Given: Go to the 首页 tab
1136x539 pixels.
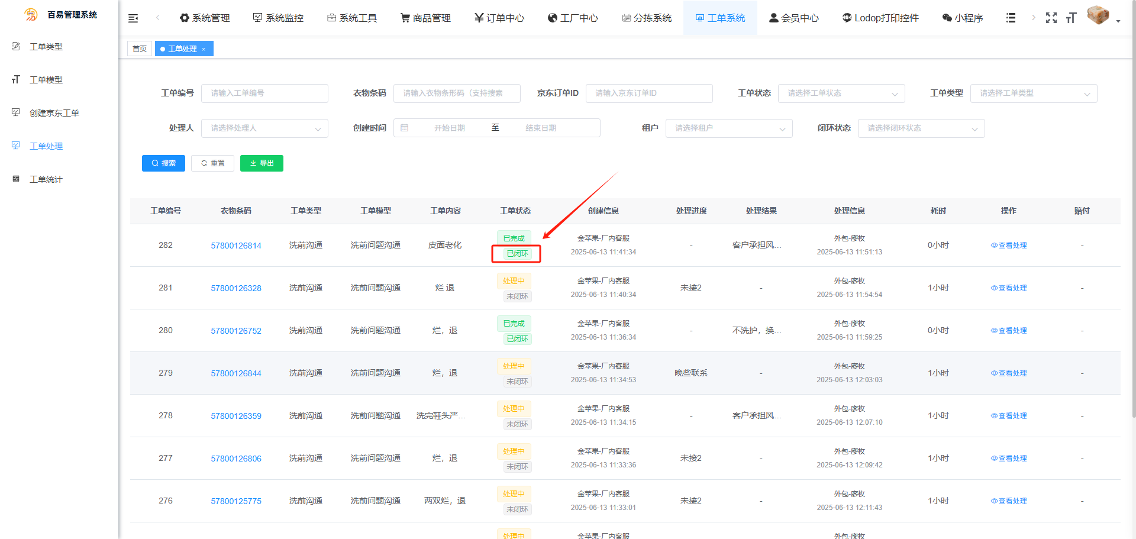Looking at the screenshot, I should click(140, 49).
